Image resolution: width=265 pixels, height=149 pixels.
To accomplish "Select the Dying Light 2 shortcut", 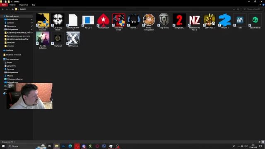I will [x=179, y=21].
